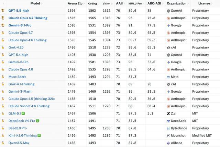The image size is (220, 147).
Task: Click the Meta logo in Muse Spark row
Action: point(168,77)
